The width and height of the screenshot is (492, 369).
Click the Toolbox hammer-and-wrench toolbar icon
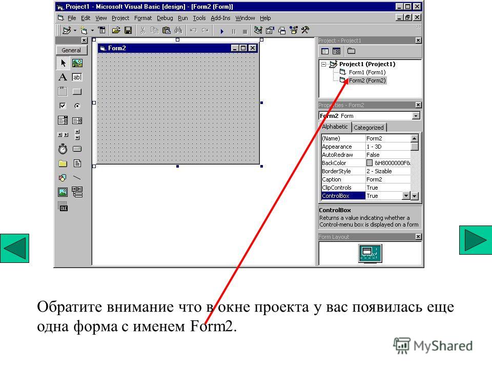coord(305,30)
